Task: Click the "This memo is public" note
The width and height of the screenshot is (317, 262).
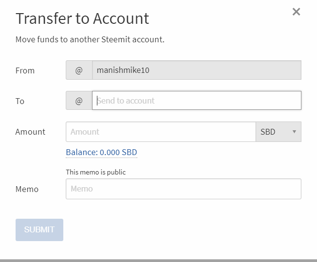Action: click(x=96, y=172)
